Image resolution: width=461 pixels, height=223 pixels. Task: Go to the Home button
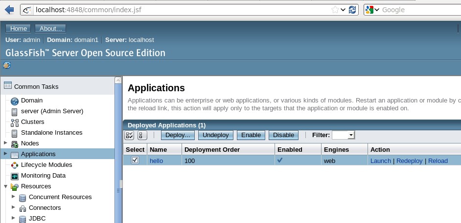pos(19,28)
